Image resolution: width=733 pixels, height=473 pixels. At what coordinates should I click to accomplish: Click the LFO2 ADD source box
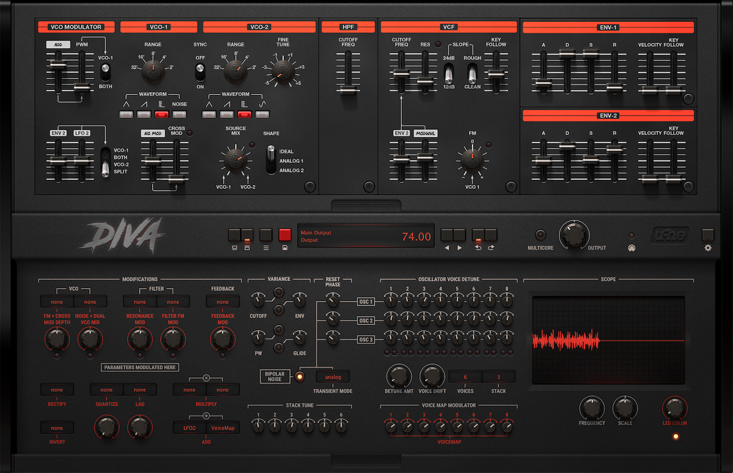point(190,427)
